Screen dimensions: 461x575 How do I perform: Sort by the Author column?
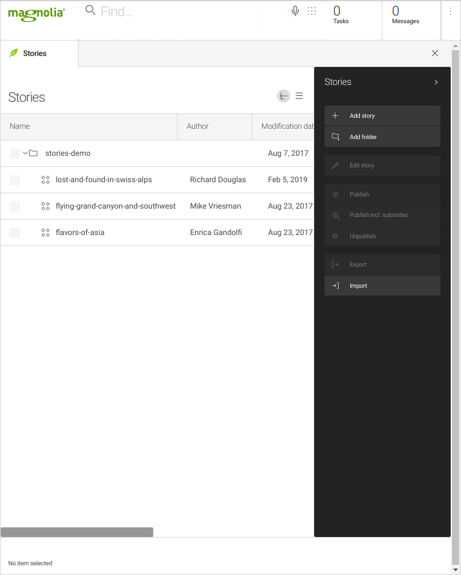click(x=215, y=126)
